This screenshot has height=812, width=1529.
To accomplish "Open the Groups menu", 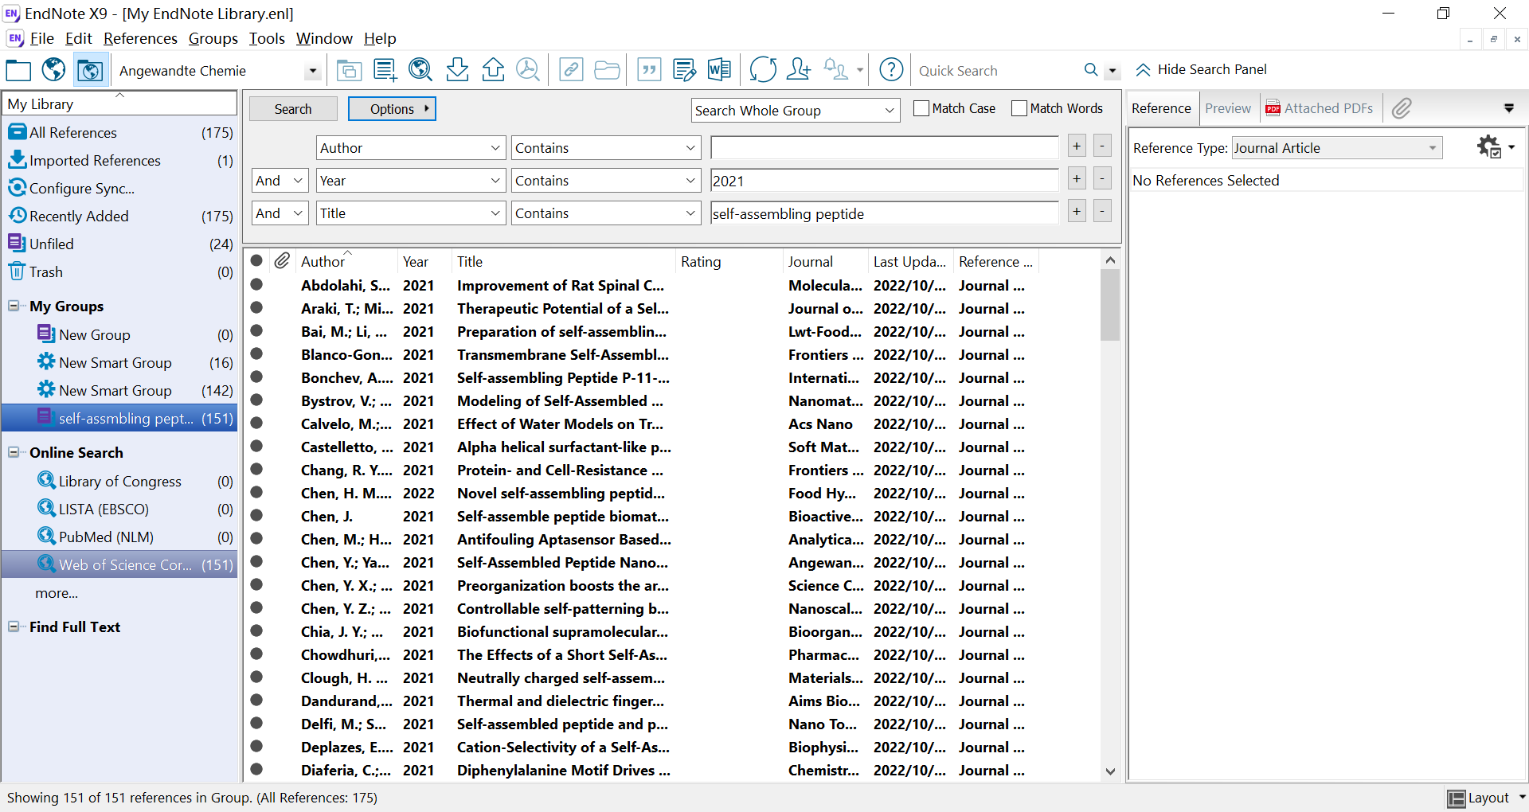I will 213,38.
